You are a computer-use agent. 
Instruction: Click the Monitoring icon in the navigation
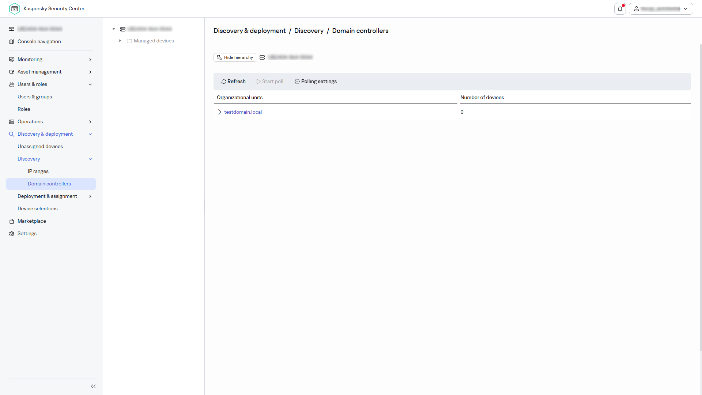coord(12,59)
